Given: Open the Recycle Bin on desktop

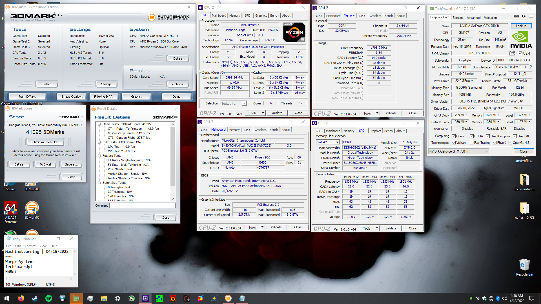Looking at the screenshot, I should pos(524,267).
